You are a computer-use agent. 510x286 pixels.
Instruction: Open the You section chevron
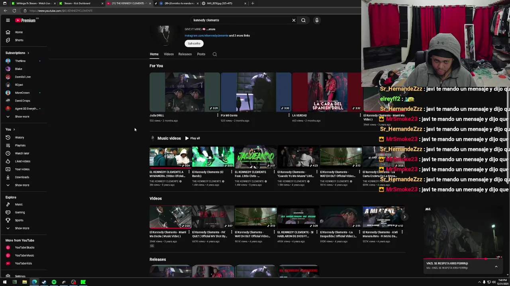pos(14,129)
